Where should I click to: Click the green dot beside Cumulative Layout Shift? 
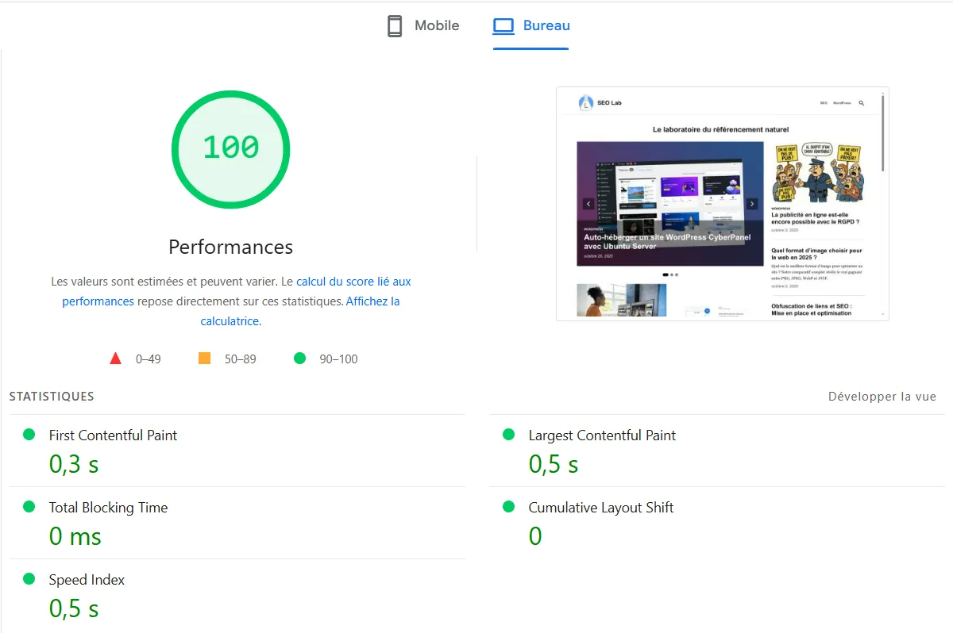(x=509, y=507)
